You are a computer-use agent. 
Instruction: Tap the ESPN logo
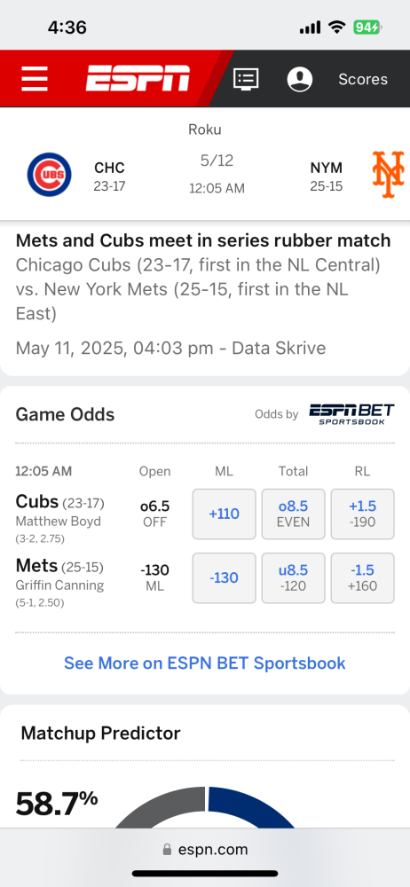coord(138,79)
